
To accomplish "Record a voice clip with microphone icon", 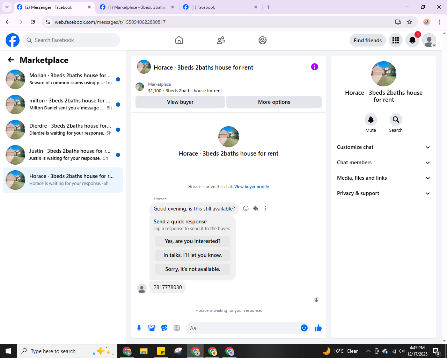I will 139,328.
